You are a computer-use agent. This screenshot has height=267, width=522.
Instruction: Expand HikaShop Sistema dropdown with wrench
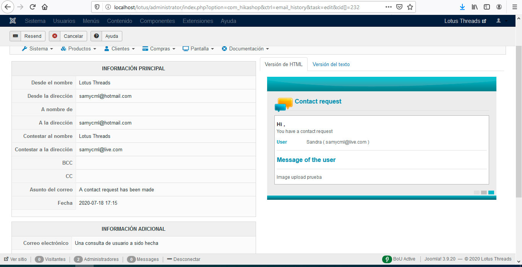tap(37, 49)
